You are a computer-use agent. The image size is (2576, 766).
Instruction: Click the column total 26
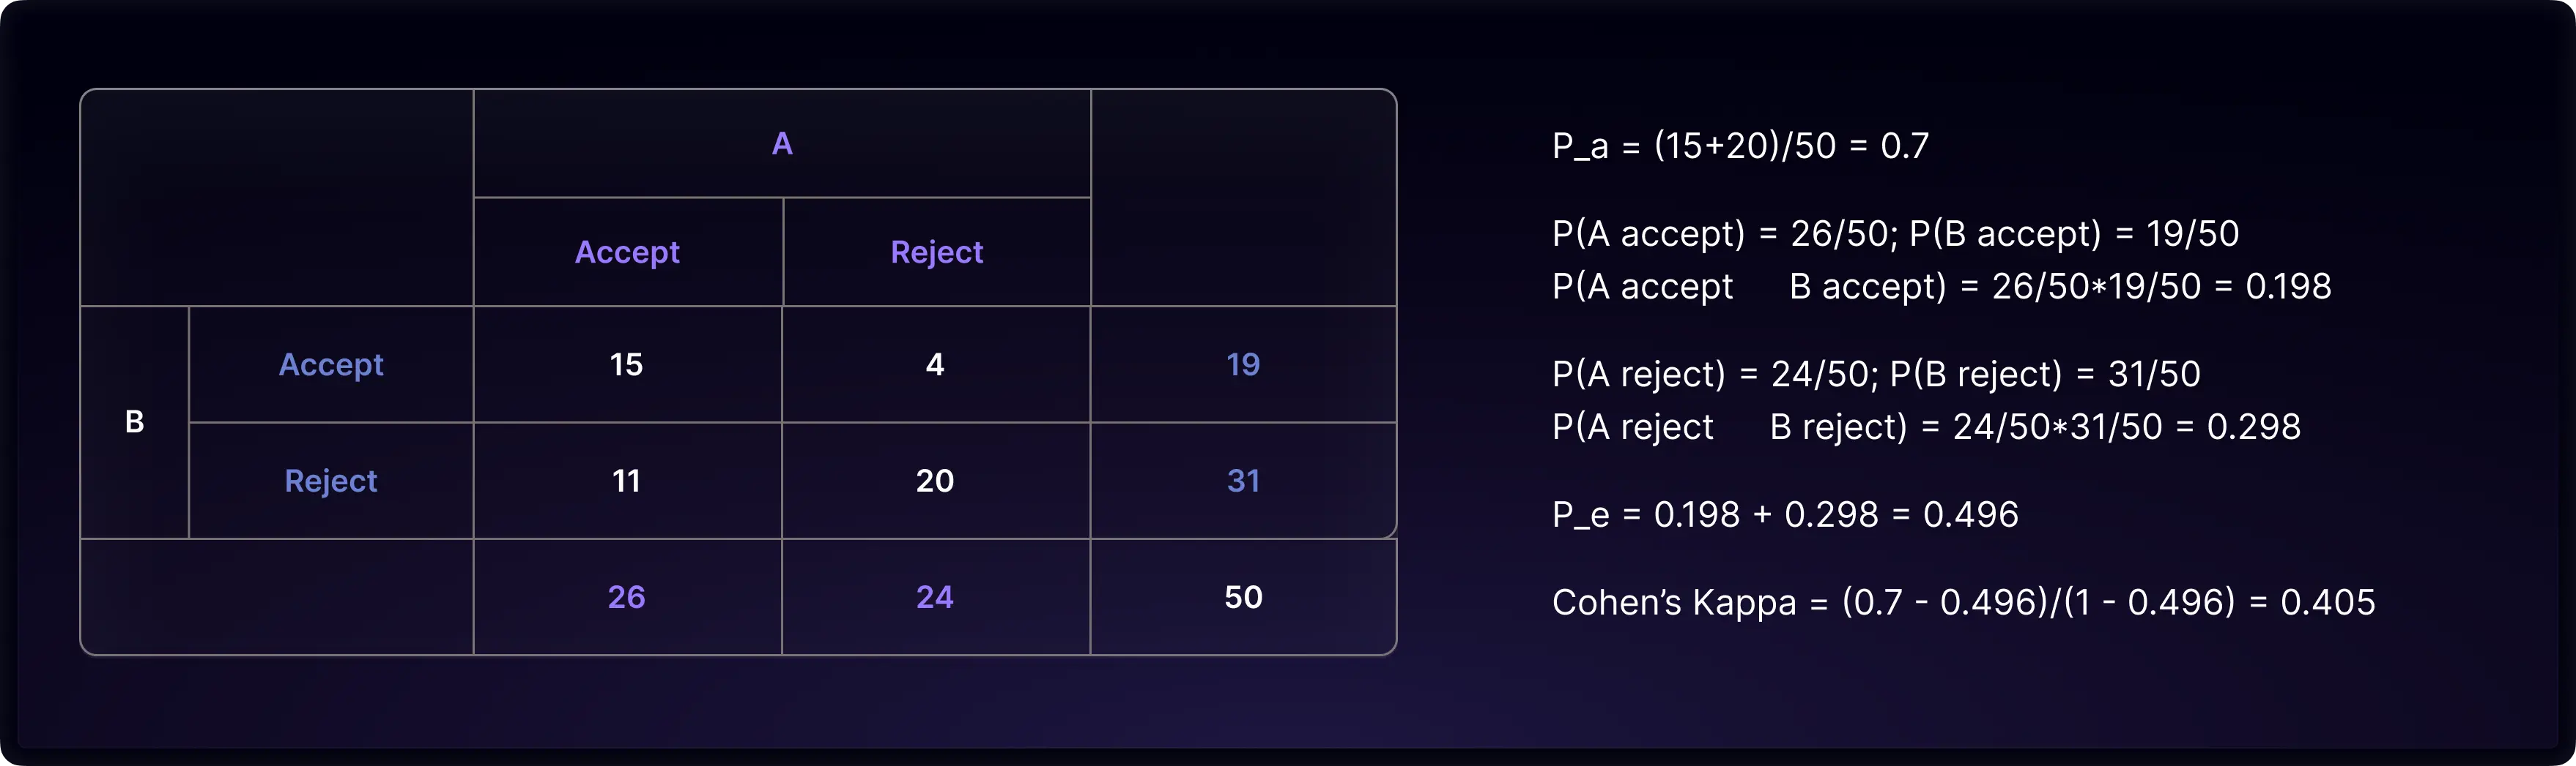pos(627,597)
